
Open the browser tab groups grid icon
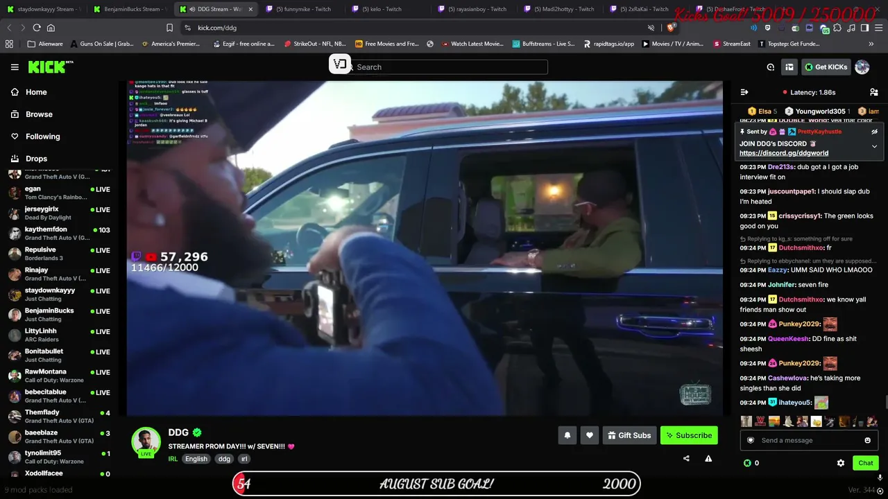pos(9,44)
